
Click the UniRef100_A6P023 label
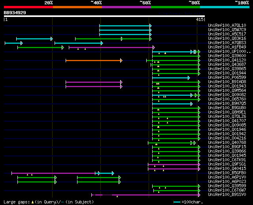click(x=227, y=182)
